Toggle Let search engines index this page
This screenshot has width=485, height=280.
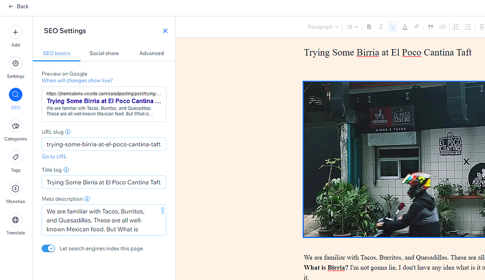(x=48, y=249)
